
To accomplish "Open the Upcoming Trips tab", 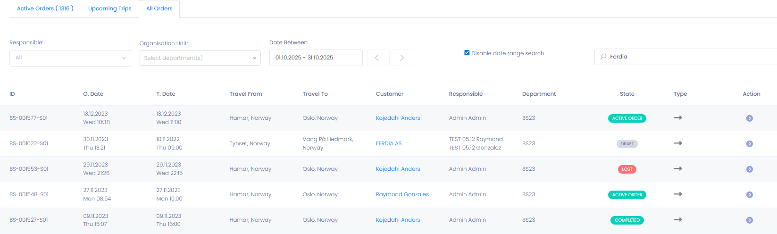I will (110, 8).
